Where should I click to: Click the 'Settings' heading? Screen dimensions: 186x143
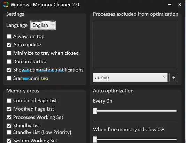click(15, 14)
